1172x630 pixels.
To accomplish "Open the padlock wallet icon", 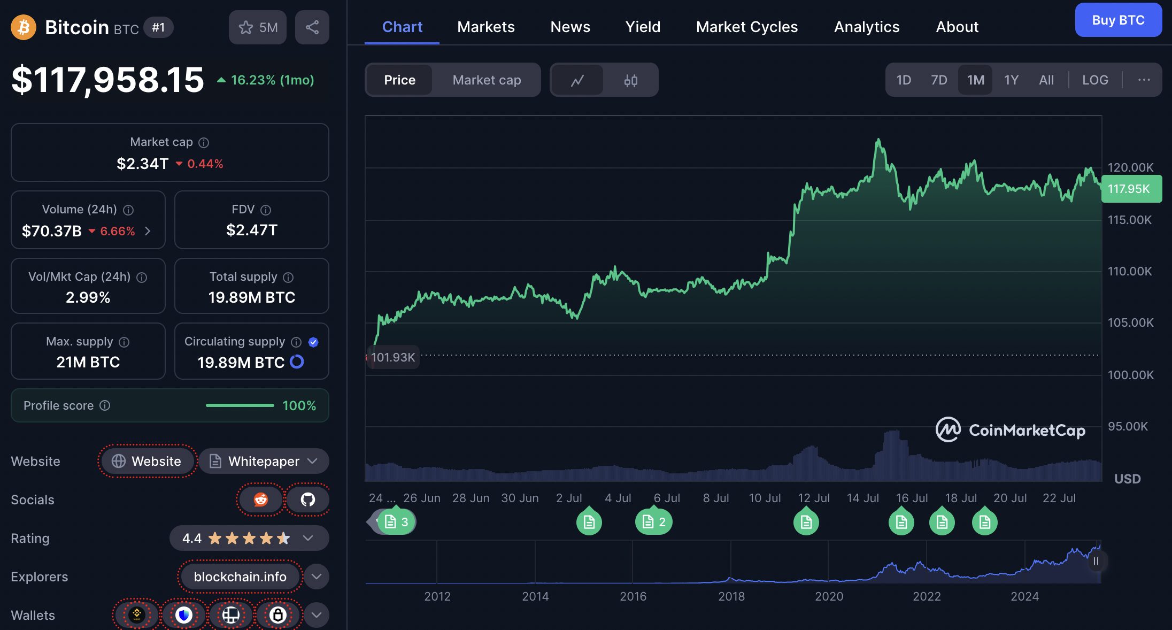I will tap(278, 615).
